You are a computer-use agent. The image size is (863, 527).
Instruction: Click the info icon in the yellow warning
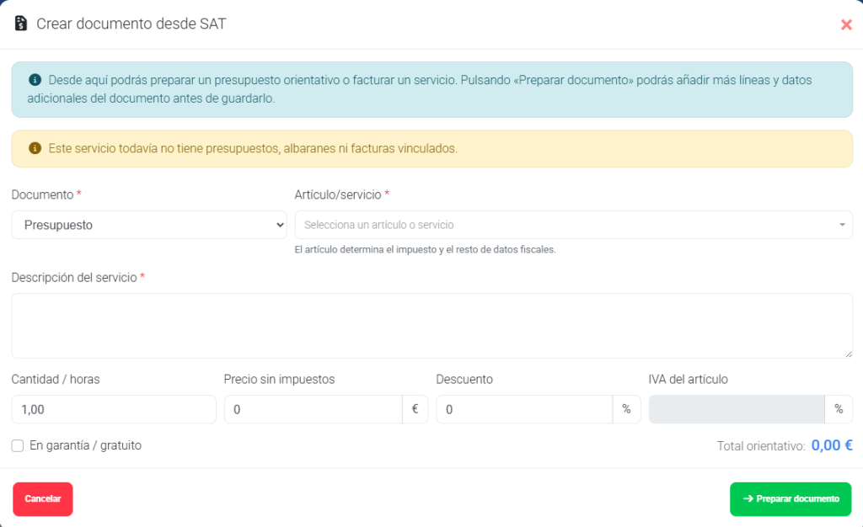pyautogui.click(x=35, y=148)
